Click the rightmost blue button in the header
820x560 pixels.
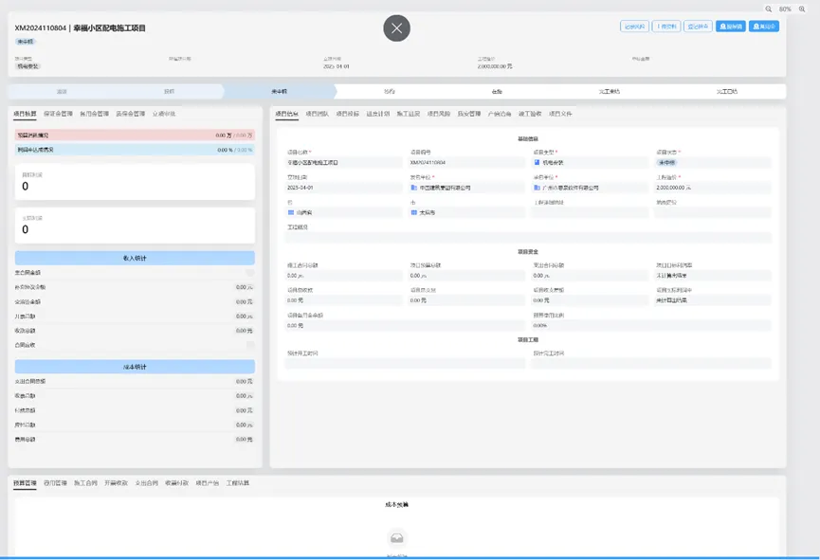pyautogui.click(x=763, y=27)
